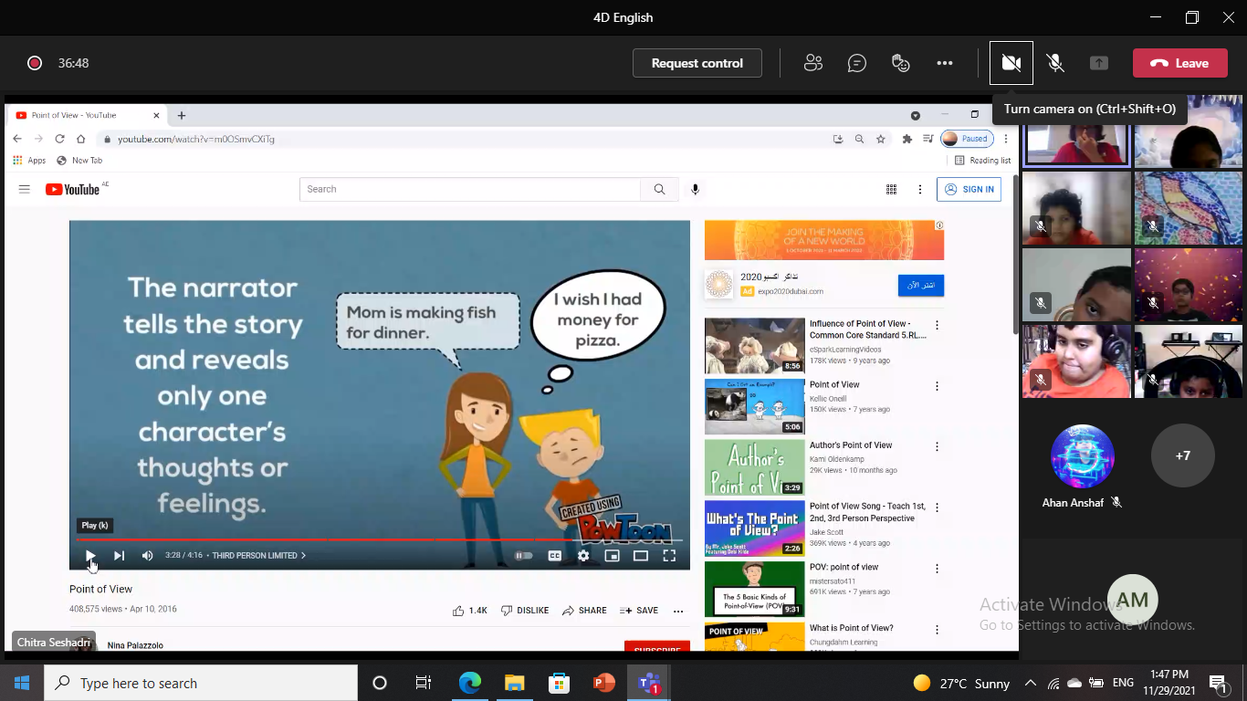Open File Explorer from the taskbar
This screenshot has width=1247, height=701.
[x=514, y=683]
